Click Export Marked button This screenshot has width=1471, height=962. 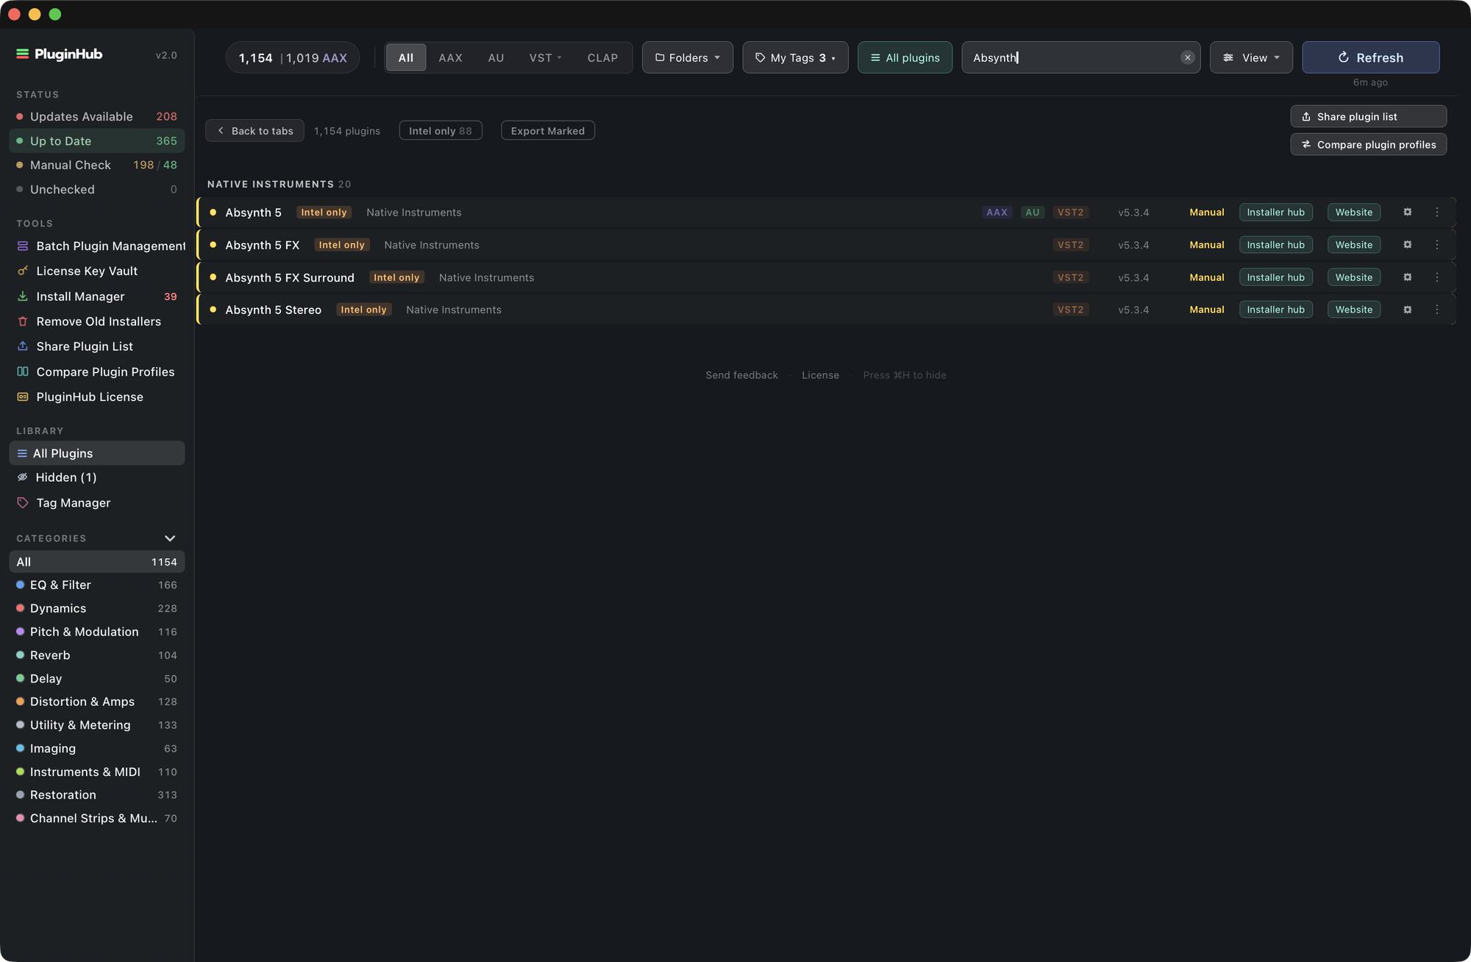pos(548,131)
